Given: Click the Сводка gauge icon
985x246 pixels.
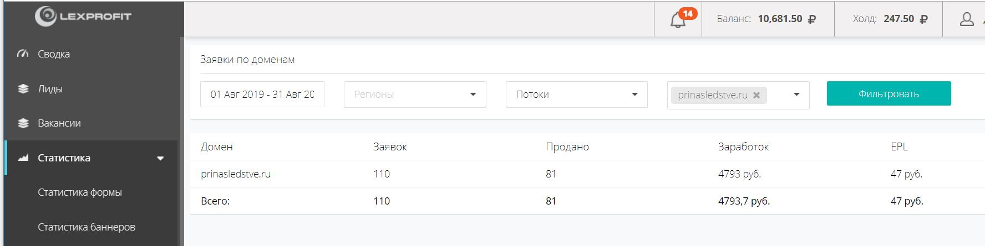Looking at the screenshot, I should point(23,54).
